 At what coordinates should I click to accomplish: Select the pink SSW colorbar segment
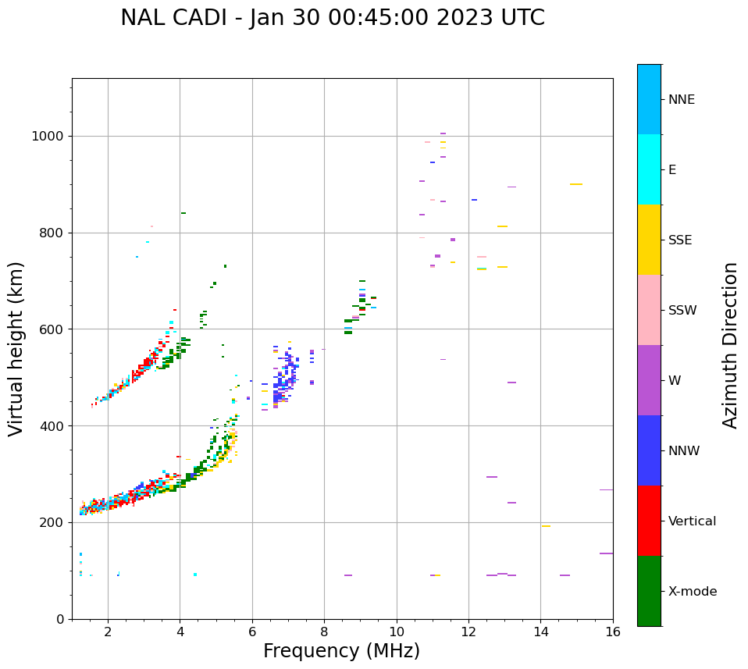649,310
